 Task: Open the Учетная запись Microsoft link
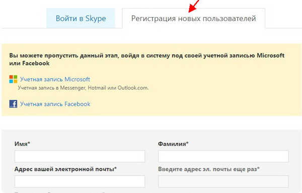pos(55,79)
